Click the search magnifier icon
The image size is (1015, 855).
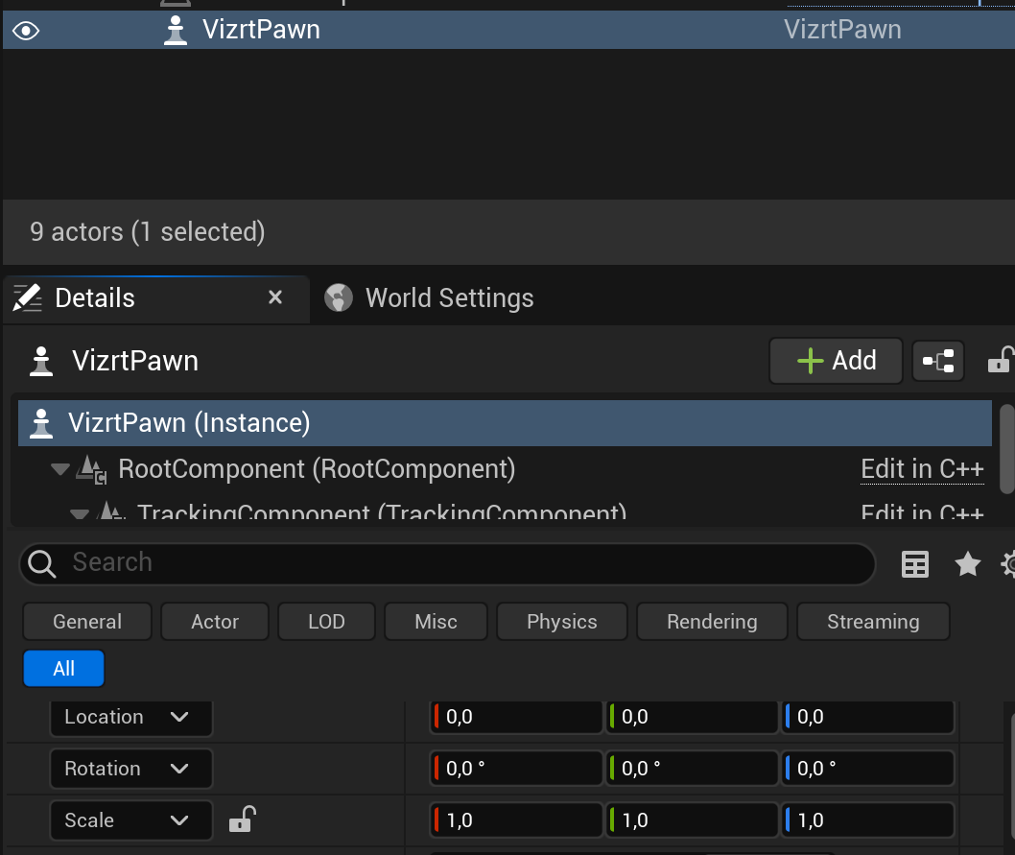pyautogui.click(x=43, y=563)
